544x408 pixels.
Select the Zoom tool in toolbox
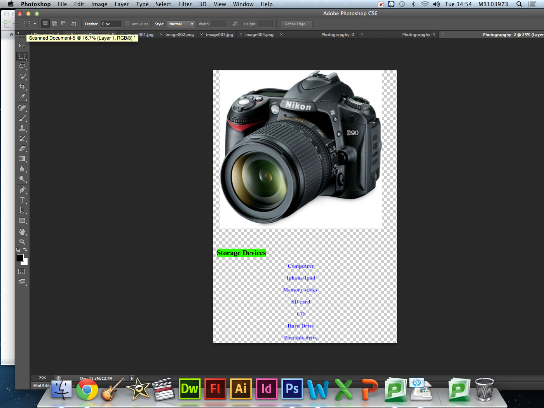point(22,242)
